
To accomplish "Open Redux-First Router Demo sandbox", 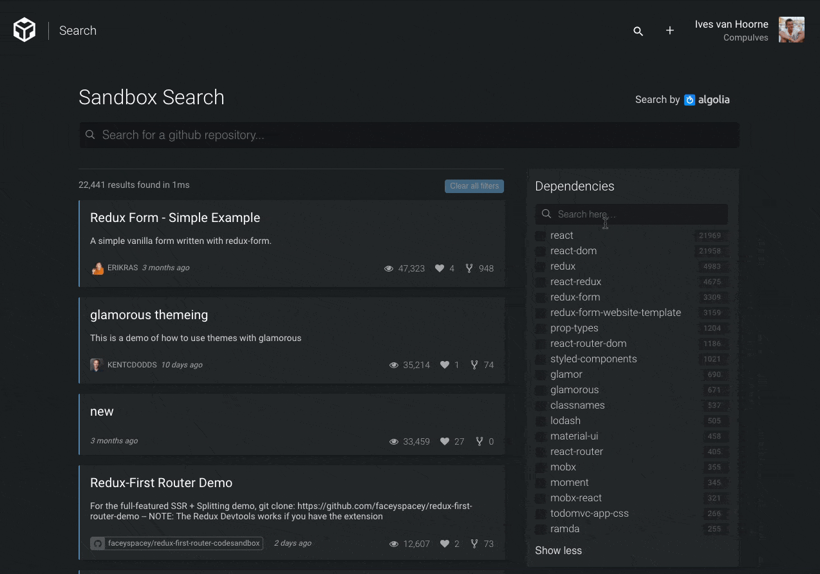I will pyautogui.click(x=161, y=483).
